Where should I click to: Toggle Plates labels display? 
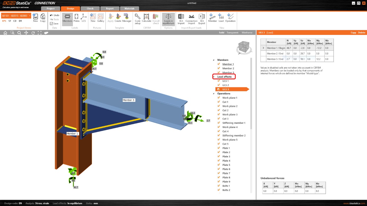click(x=76, y=18)
